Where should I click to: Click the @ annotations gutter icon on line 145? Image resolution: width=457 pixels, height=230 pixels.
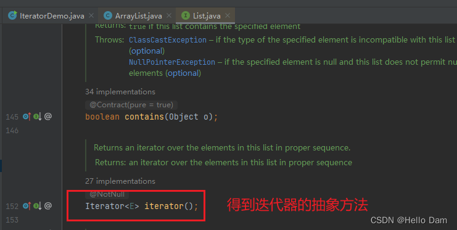click(48, 117)
